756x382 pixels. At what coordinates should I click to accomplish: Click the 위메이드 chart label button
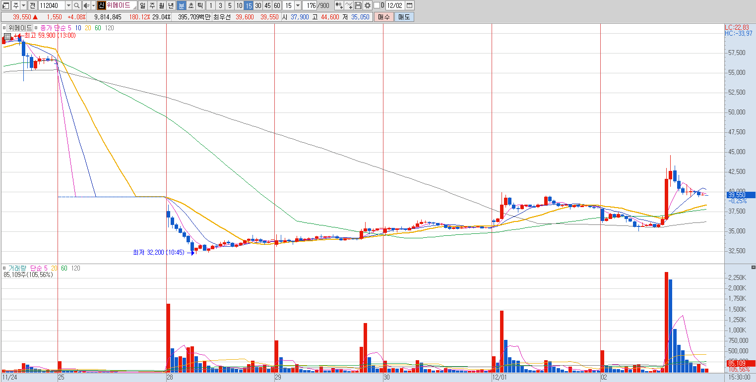pyautogui.click(x=20, y=28)
